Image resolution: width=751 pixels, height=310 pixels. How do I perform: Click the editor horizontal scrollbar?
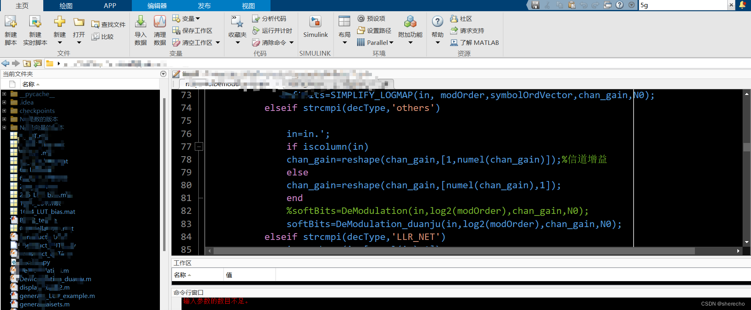click(x=454, y=251)
